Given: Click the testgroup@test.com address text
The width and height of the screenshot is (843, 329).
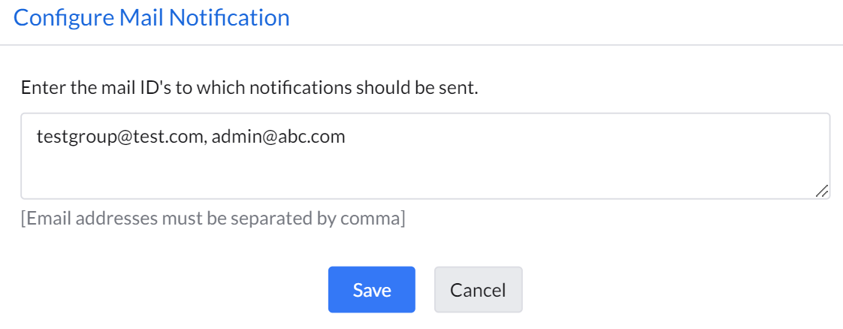Looking at the screenshot, I should click(119, 137).
